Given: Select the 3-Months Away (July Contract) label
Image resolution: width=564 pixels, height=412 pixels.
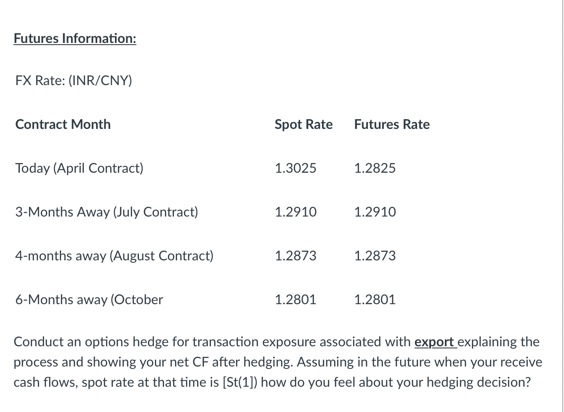Looking at the screenshot, I should 106,211.
